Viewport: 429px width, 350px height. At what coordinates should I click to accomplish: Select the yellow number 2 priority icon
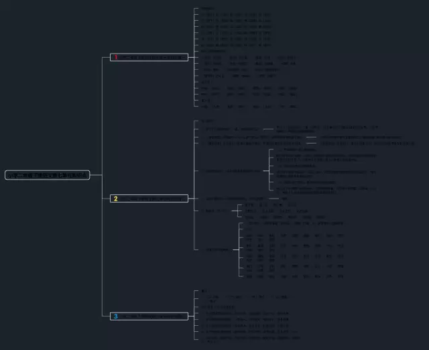[x=115, y=198]
